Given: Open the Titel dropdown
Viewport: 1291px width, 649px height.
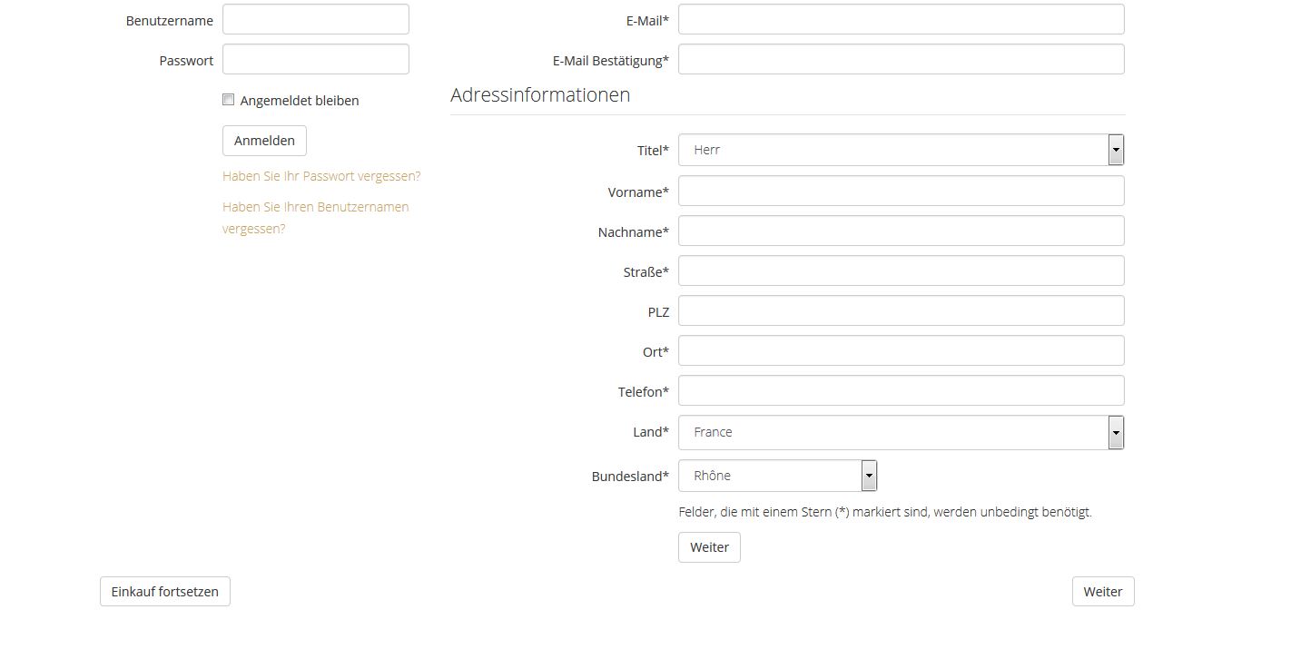Looking at the screenshot, I should point(901,150).
